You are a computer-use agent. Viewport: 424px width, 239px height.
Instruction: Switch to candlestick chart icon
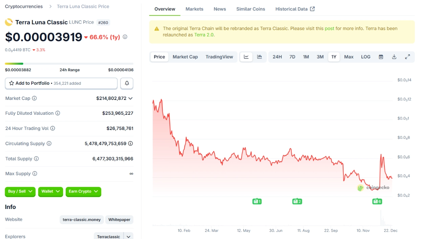[x=260, y=57]
